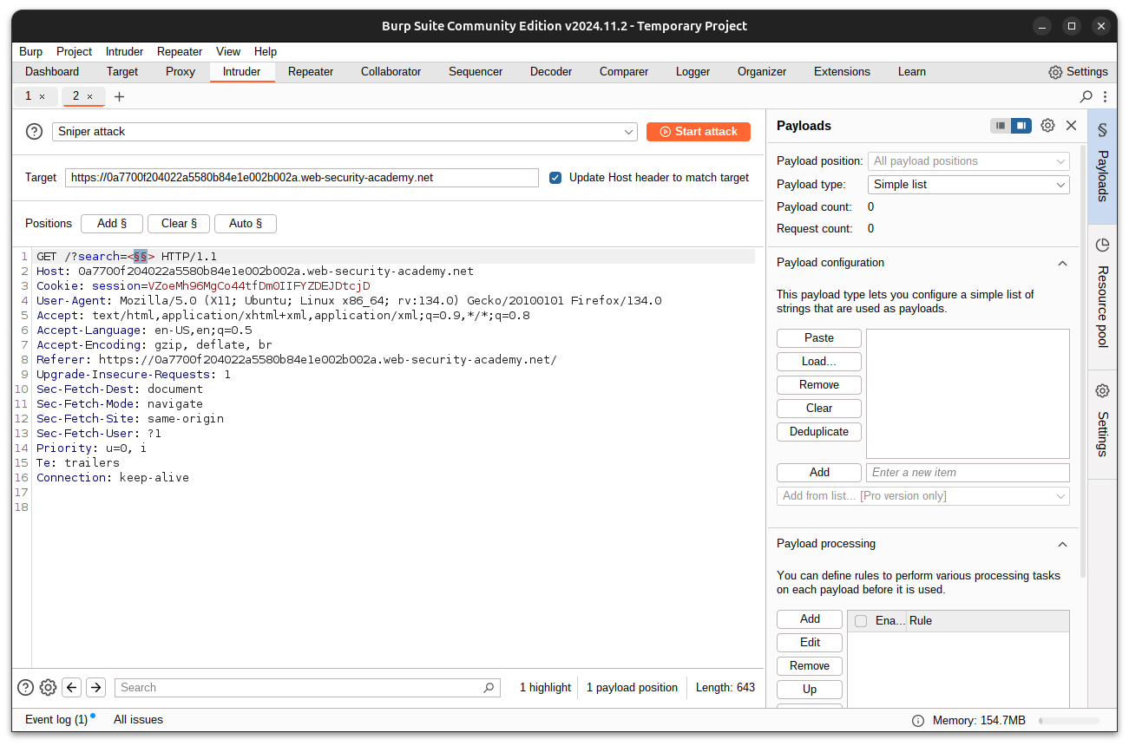Open Payloads panel gear settings
1129x746 pixels.
(1047, 126)
